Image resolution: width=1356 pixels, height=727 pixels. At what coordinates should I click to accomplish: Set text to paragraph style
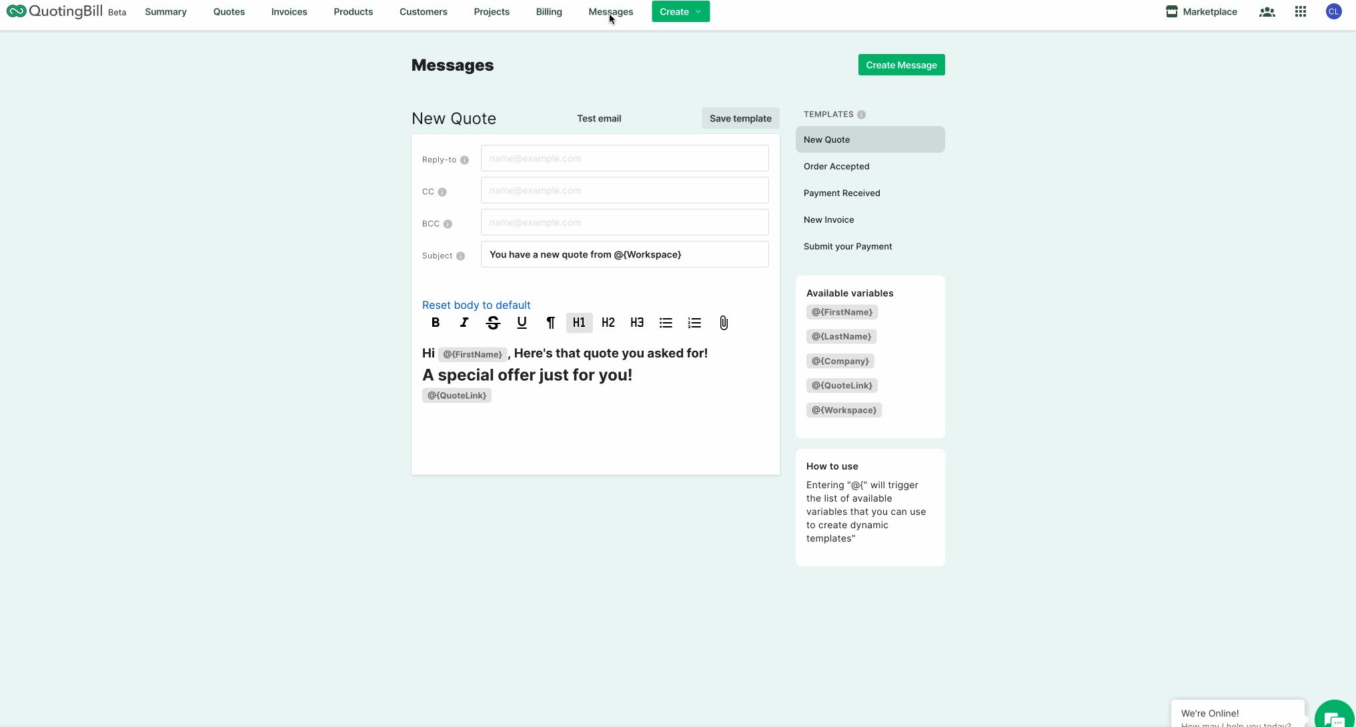[x=550, y=323]
